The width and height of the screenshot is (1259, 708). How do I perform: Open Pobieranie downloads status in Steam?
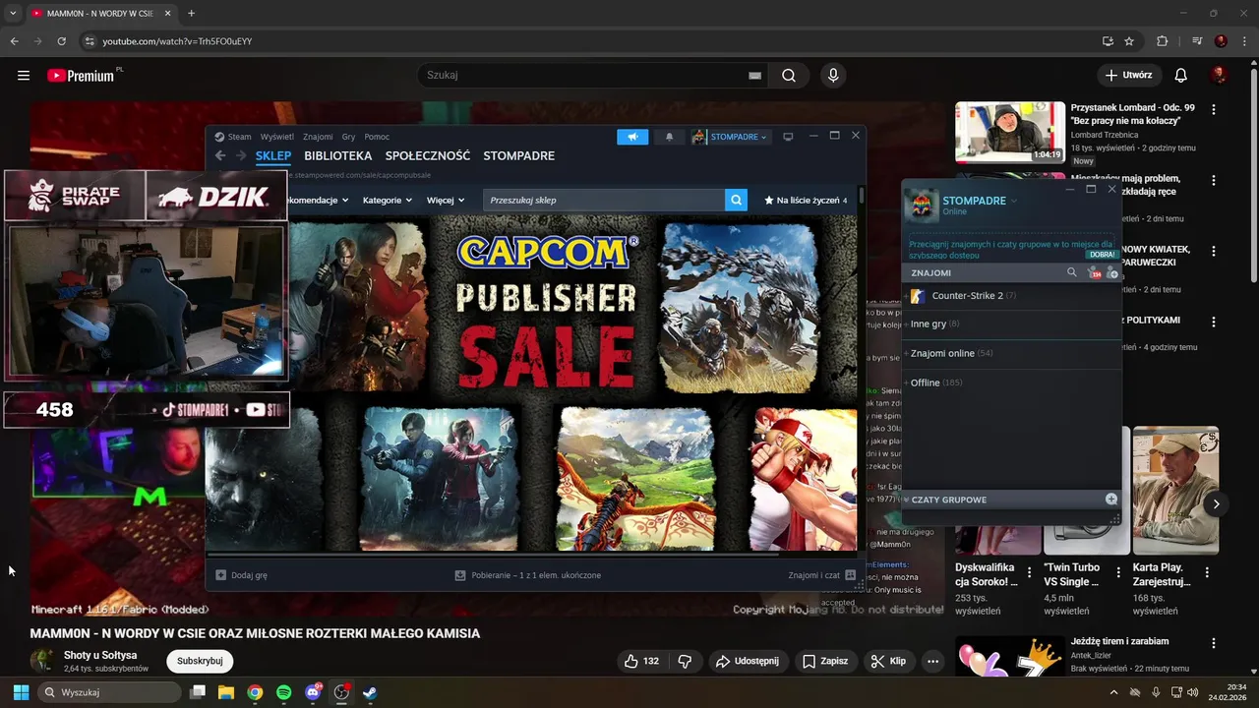pyautogui.click(x=528, y=575)
